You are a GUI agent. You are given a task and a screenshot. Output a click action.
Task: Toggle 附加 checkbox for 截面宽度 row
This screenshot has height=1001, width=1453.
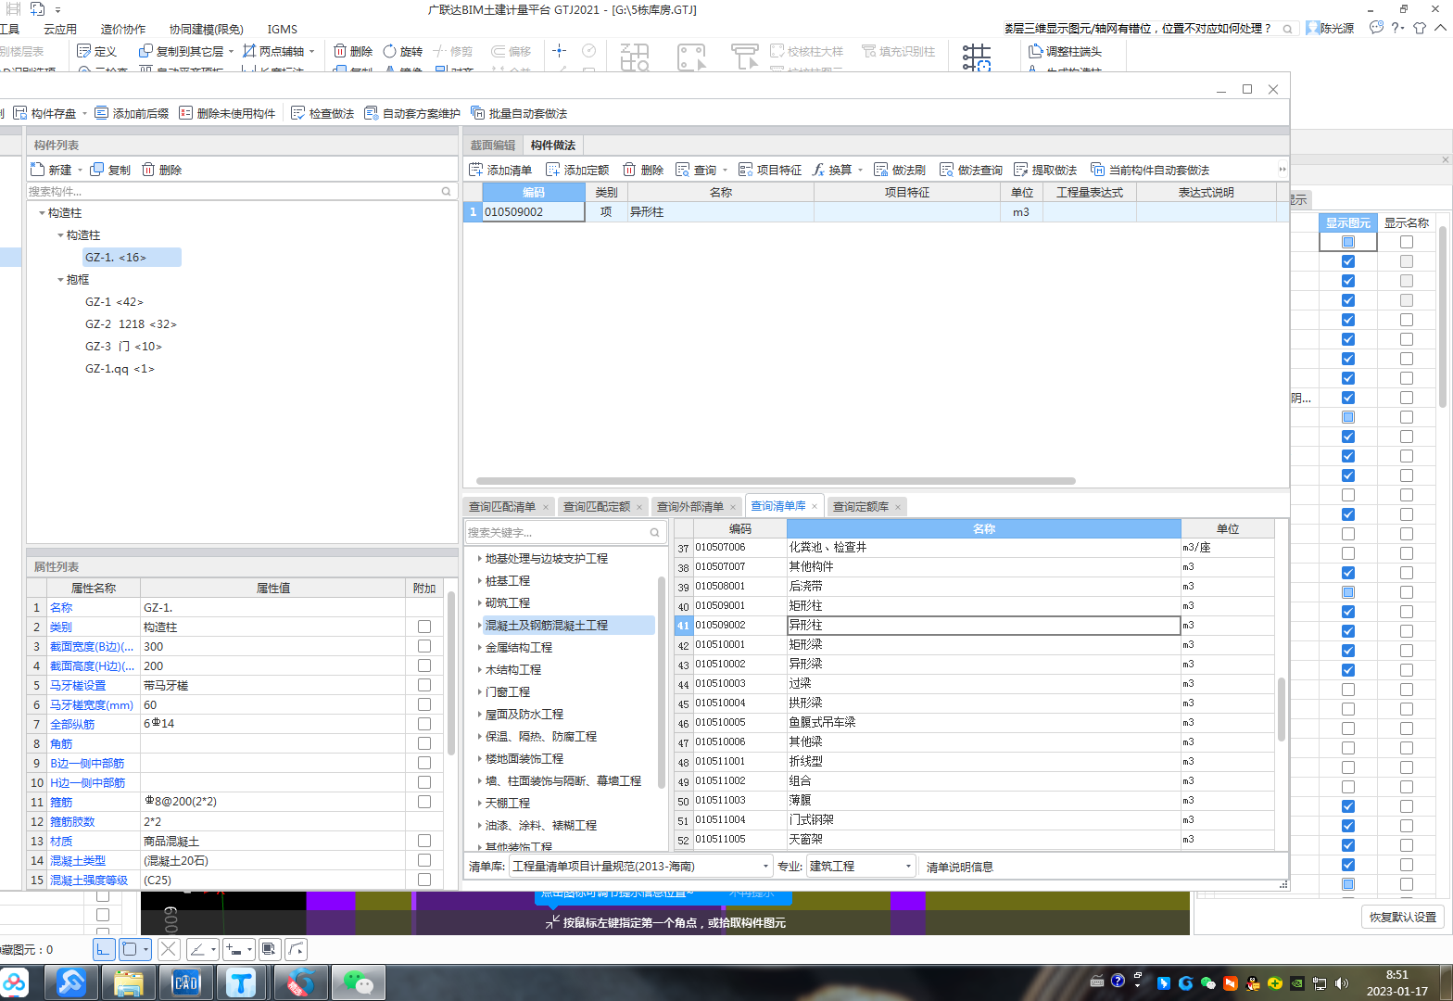(424, 646)
